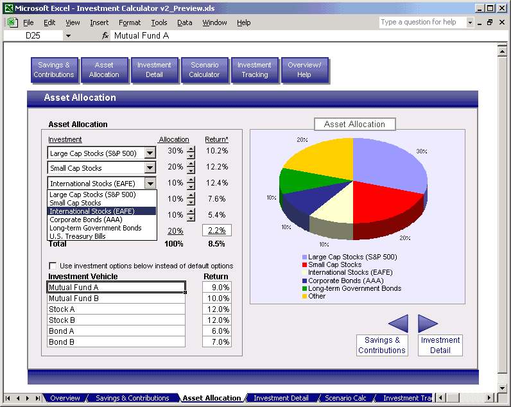Choose U.S. Treasury Bills in dropdown list

point(78,236)
